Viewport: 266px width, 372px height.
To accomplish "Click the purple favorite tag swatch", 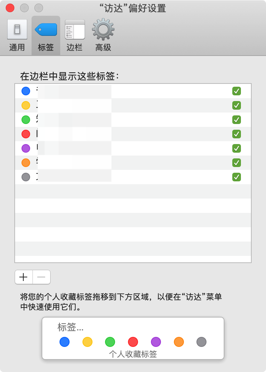I will (x=156, y=342).
